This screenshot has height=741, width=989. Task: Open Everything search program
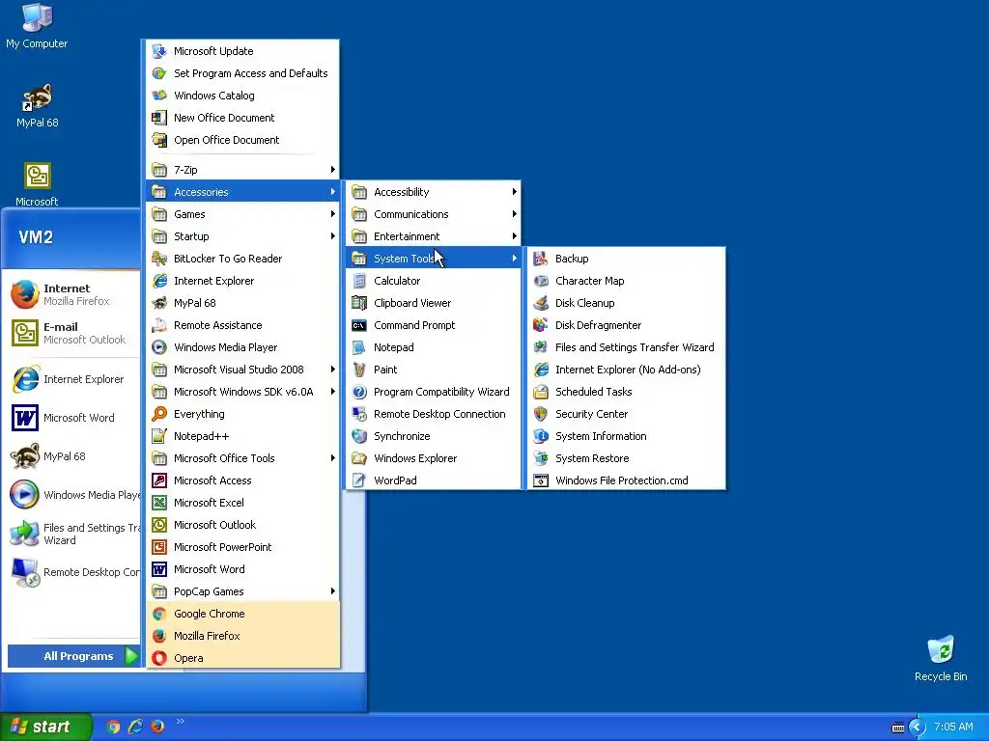pos(242,414)
